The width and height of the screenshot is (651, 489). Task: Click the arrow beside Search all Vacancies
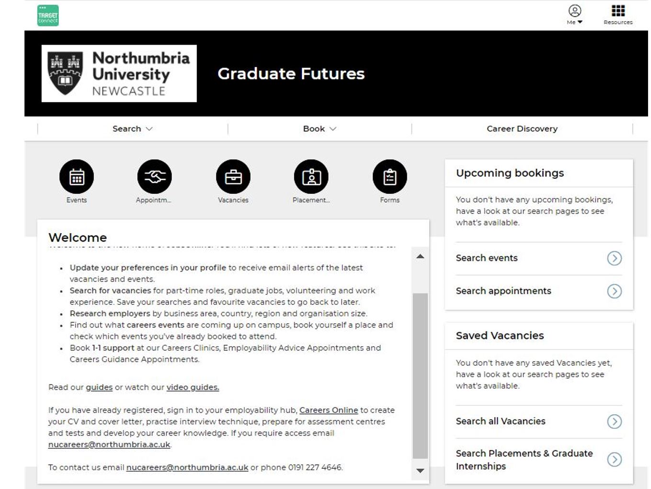coord(614,421)
